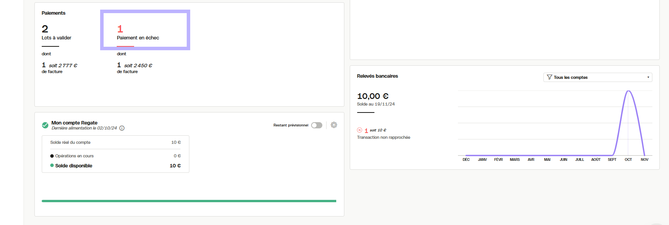Screen dimensions: 669x225
Task: Open the Transaction non rapprochée link
Action: (x=383, y=138)
